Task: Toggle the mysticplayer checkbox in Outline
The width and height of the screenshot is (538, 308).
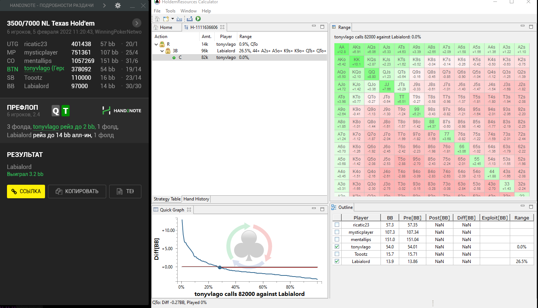Action: [337, 232]
